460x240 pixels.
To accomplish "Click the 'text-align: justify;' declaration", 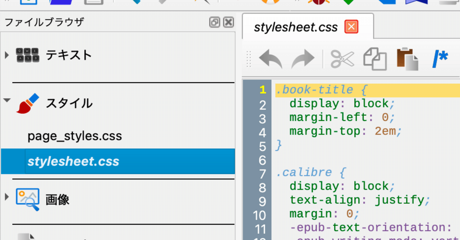I will [359, 200].
